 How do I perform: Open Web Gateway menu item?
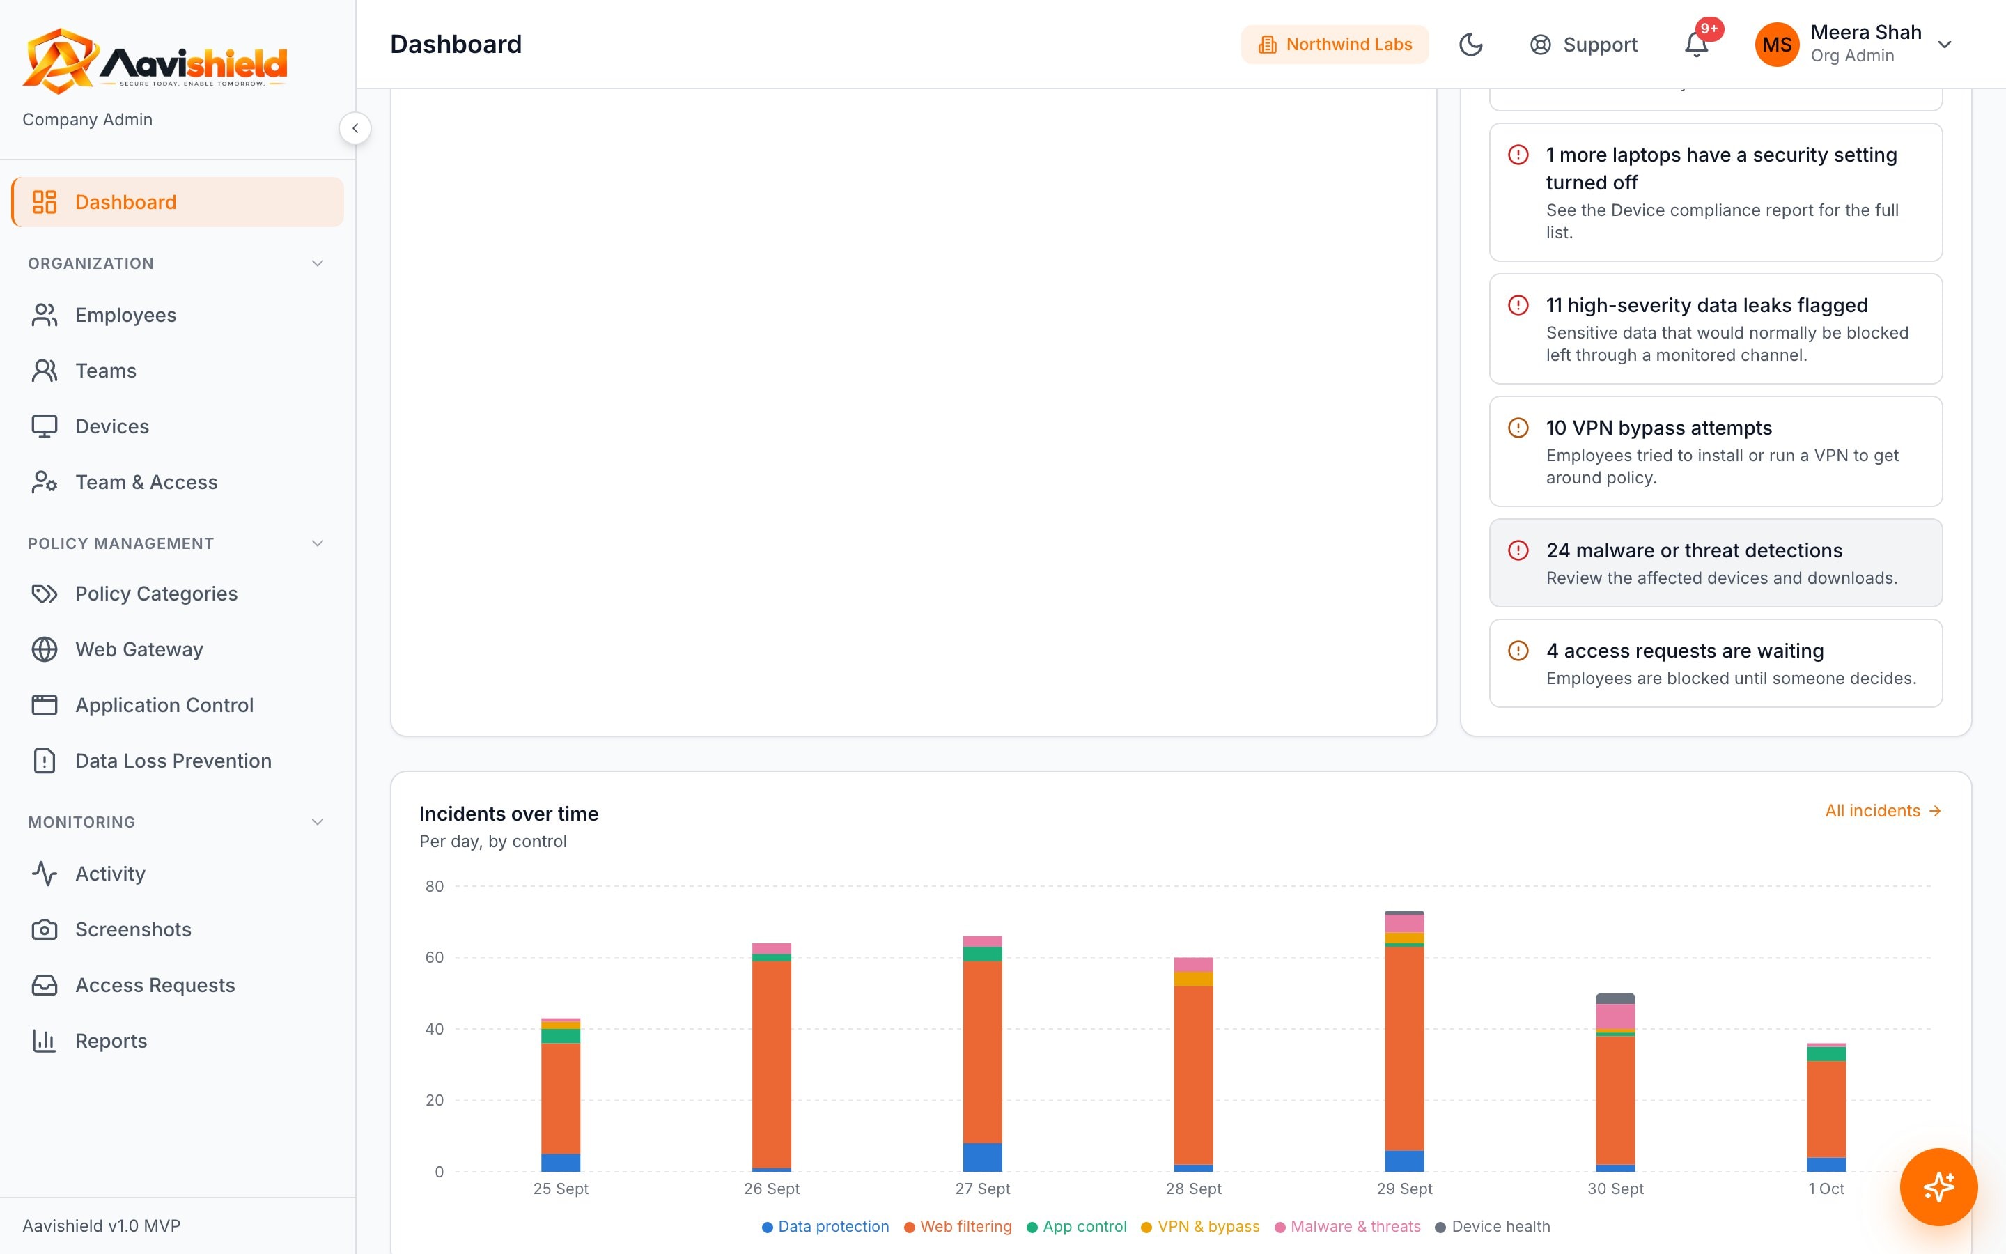click(x=178, y=649)
